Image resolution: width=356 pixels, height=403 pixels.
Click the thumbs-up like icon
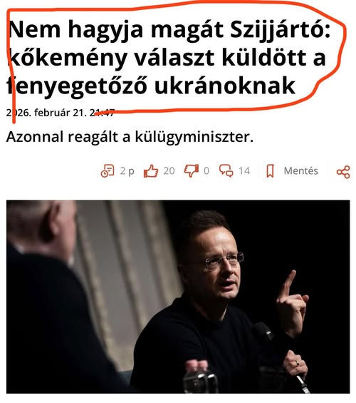pyautogui.click(x=150, y=171)
